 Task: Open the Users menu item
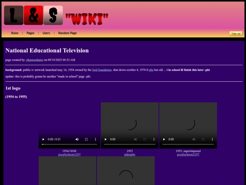46,33
